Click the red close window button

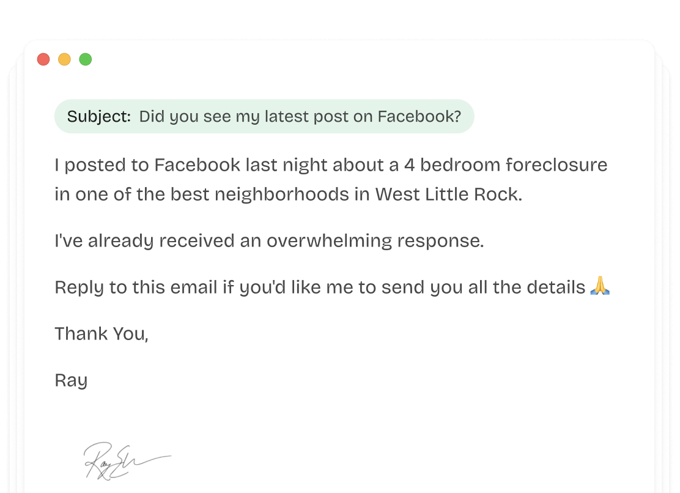tap(43, 59)
